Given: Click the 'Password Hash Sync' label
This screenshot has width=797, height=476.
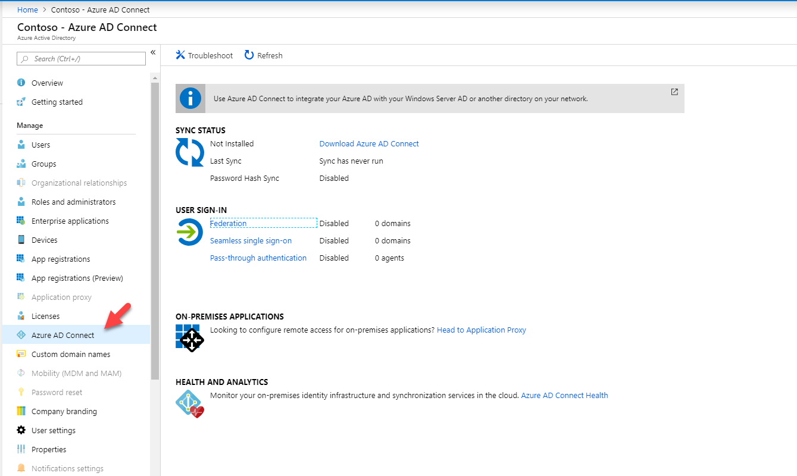Looking at the screenshot, I should coord(245,178).
